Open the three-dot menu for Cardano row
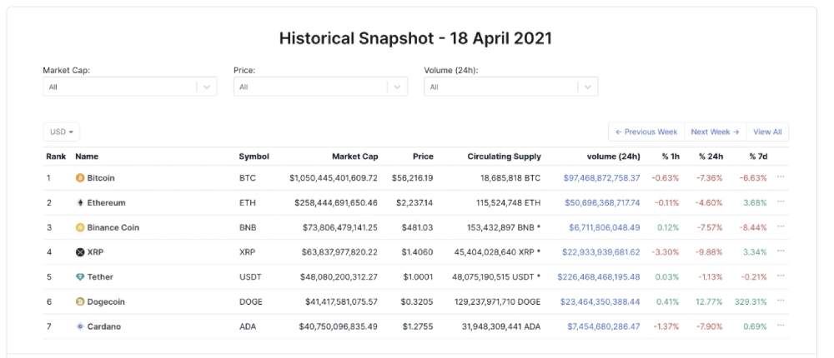Screen dimensions: 834x358 781,326
